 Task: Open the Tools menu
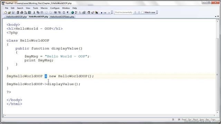35,8
